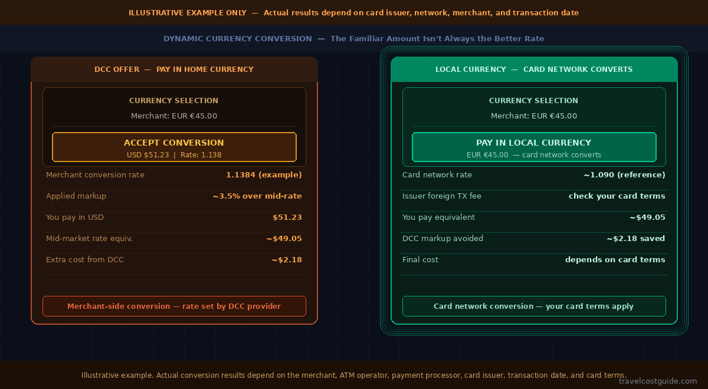The height and width of the screenshot is (389, 708).
Task: Click the 'You pay in USD' label
Action: coord(75,217)
